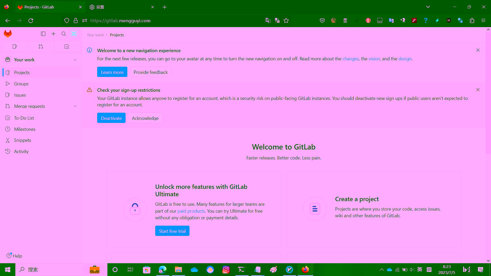Open Instagram from the Windows taskbar
The height and width of the screenshot is (276, 491).
point(226,270)
